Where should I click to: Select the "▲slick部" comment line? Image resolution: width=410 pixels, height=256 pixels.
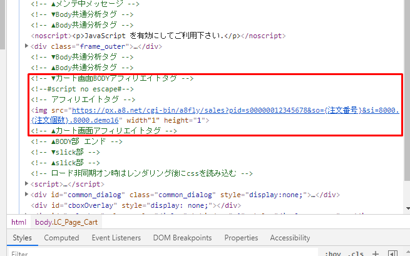[65, 163]
